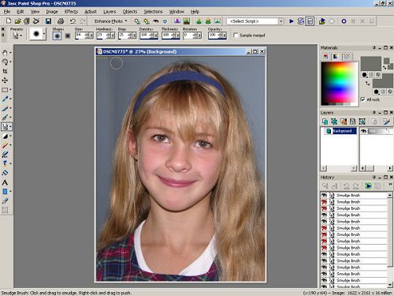Viewport: 394px width, 296px height.
Task: Save the image with the floppy disk icon
Action: (48, 21)
